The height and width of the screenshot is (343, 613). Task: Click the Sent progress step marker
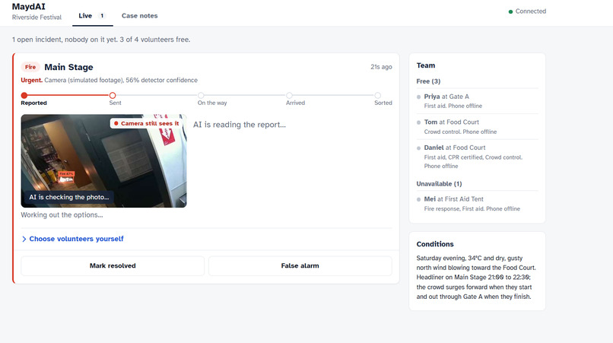coord(113,95)
